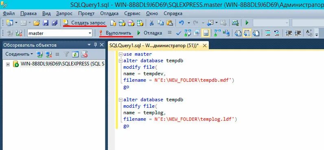Click the MDX query icon
The height and width of the screenshot is (150, 324).
pos(122,23)
